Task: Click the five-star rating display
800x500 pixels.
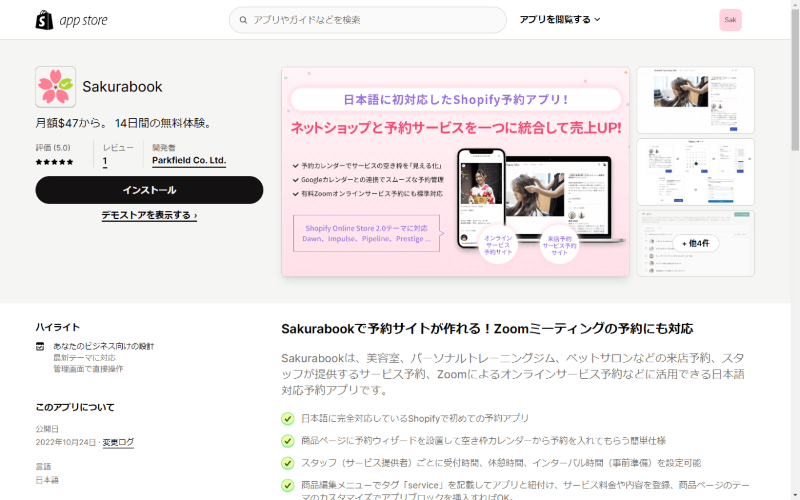Action: (54, 162)
